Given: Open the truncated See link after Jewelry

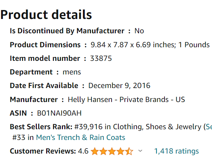Looking at the screenshot, I should [x=209, y=127].
